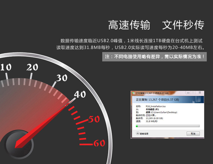Click destination 桌面 (C:\Users\Julian\Desktop)

(161, 112)
